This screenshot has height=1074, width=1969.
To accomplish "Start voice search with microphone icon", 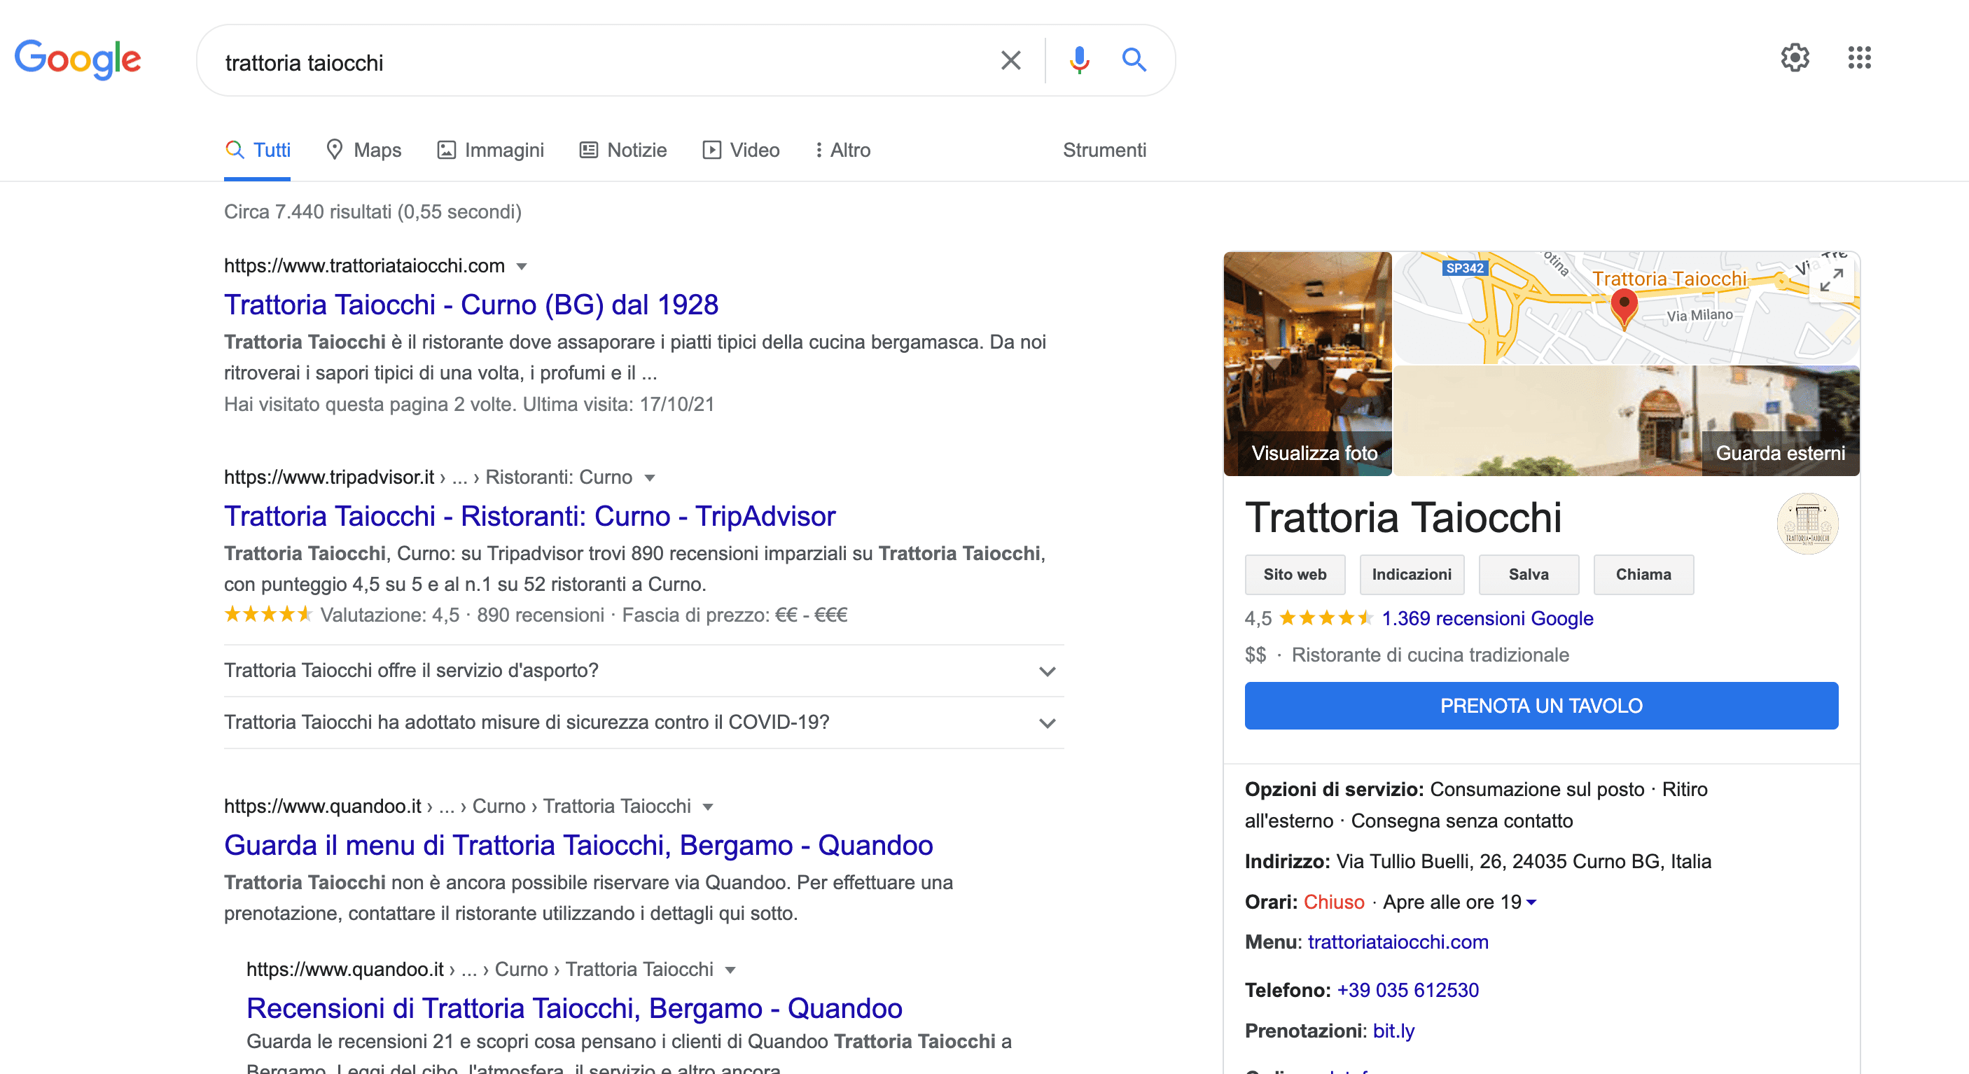I will pyautogui.click(x=1078, y=60).
